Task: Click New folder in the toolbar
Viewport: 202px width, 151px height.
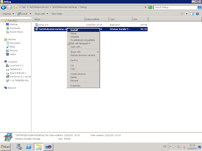Action: (x=57, y=14)
